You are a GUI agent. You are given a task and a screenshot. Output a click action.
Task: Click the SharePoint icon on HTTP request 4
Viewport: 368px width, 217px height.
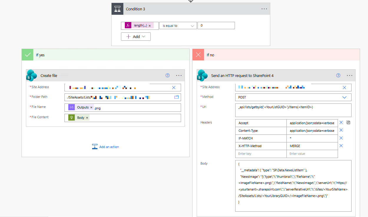click(203, 75)
